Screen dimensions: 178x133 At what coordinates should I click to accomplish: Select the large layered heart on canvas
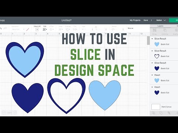tap(25, 60)
